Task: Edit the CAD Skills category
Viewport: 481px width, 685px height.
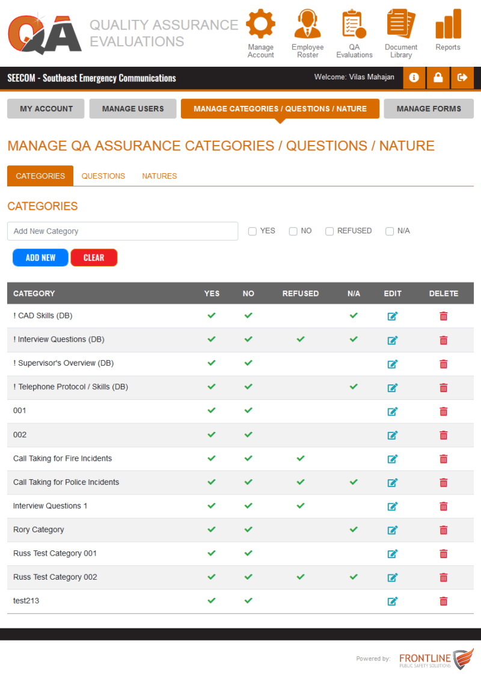Action: tap(393, 316)
